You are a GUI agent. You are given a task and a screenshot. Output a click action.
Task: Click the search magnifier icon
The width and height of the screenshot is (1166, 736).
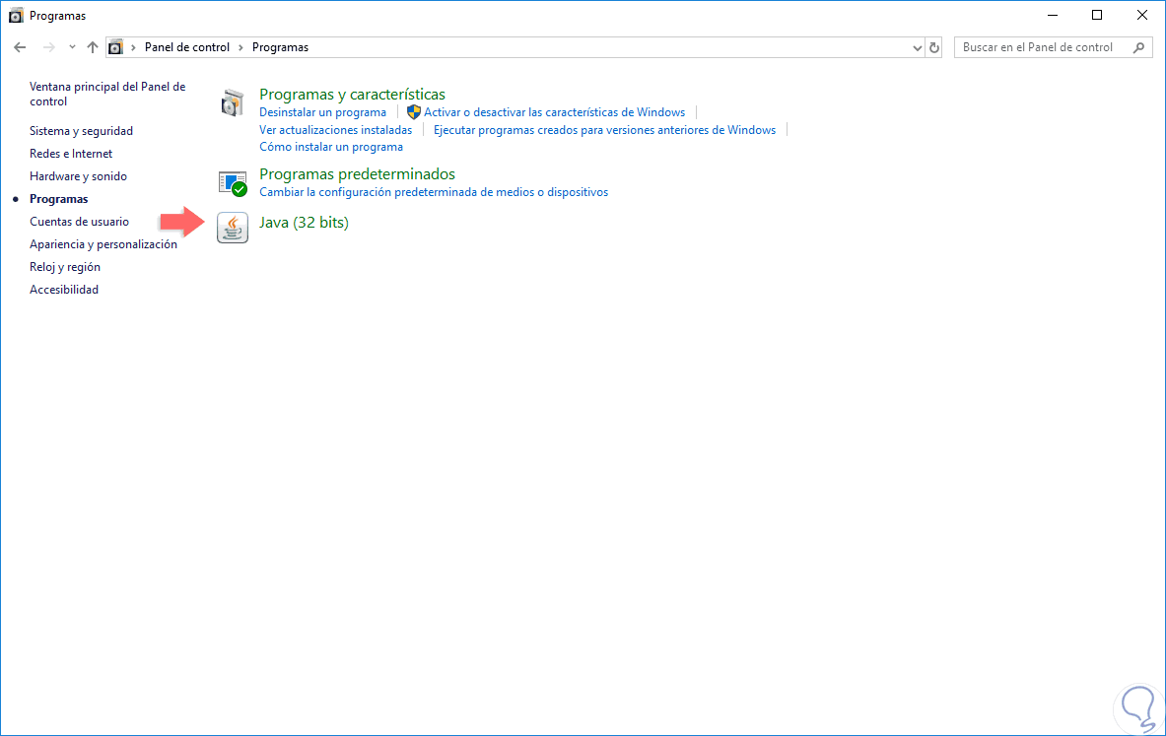pyautogui.click(x=1140, y=46)
